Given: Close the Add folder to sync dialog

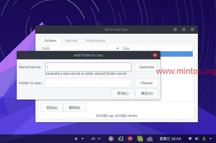Looking at the screenshot, I should pos(155,55).
